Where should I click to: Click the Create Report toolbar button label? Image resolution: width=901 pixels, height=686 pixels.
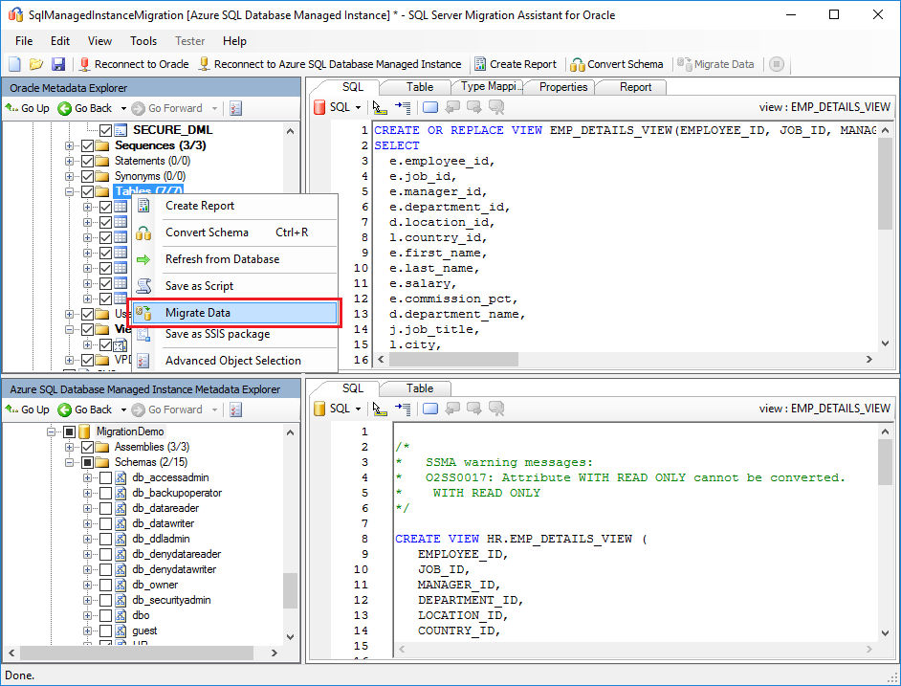point(523,64)
